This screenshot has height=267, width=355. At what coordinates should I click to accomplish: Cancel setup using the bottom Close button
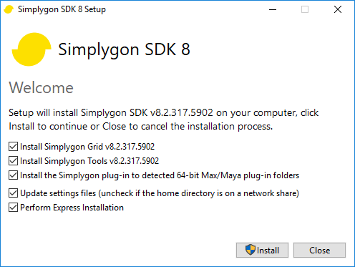[x=319, y=250]
